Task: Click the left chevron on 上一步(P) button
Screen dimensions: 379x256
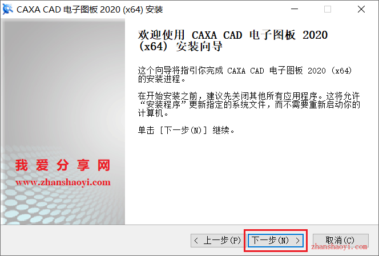Action: tap(196, 241)
